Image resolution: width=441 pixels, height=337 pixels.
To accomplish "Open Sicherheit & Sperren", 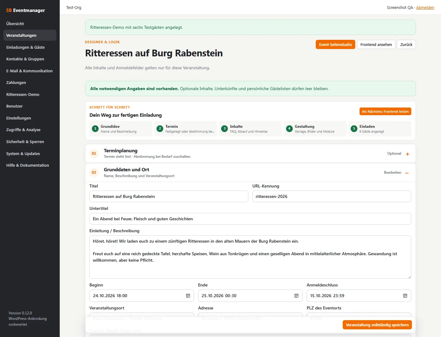I will tap(30, 142).
